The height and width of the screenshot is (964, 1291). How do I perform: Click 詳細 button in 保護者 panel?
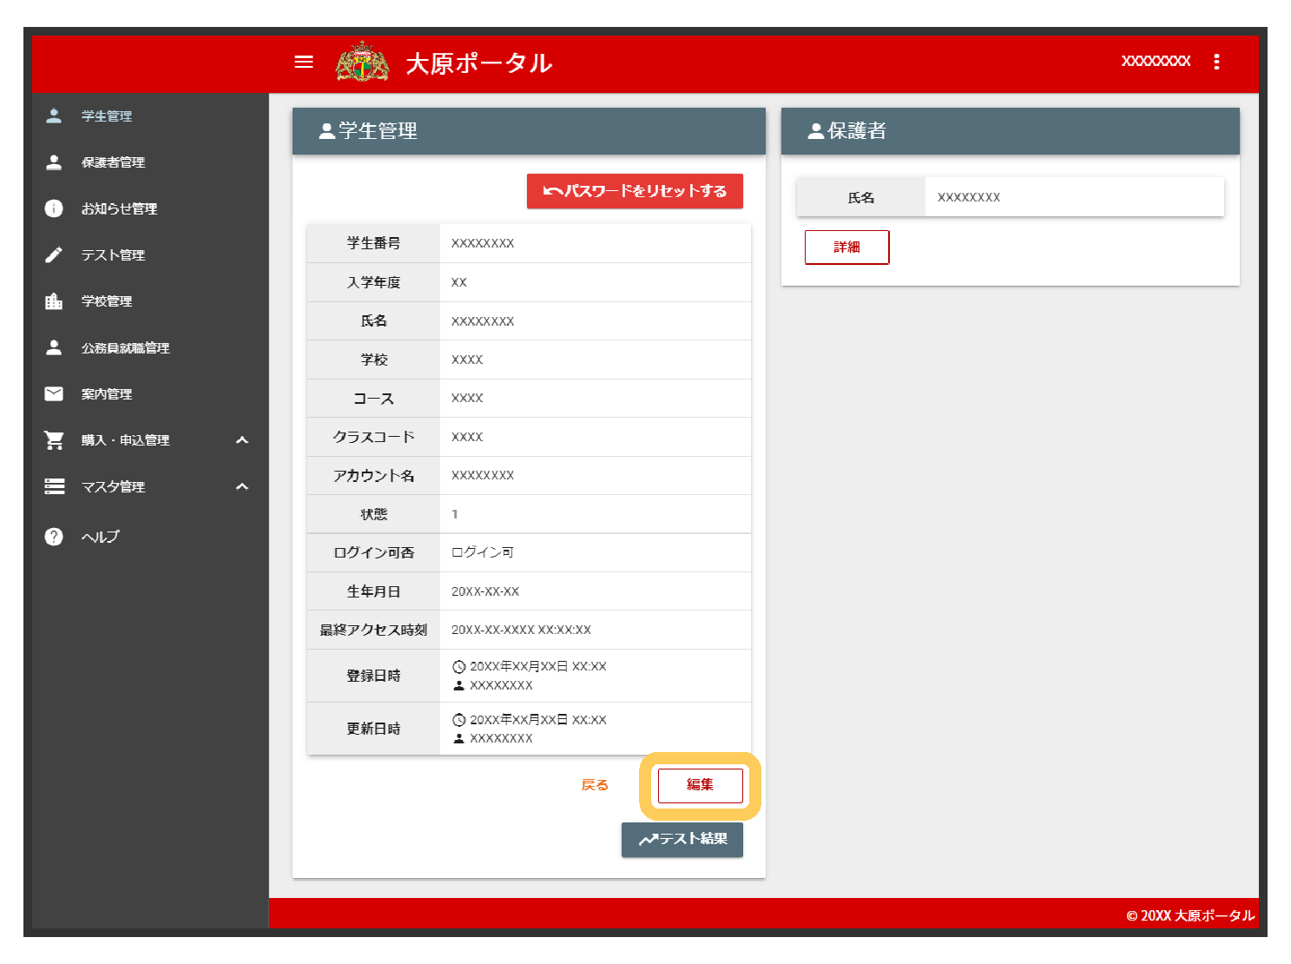point(847,248)
